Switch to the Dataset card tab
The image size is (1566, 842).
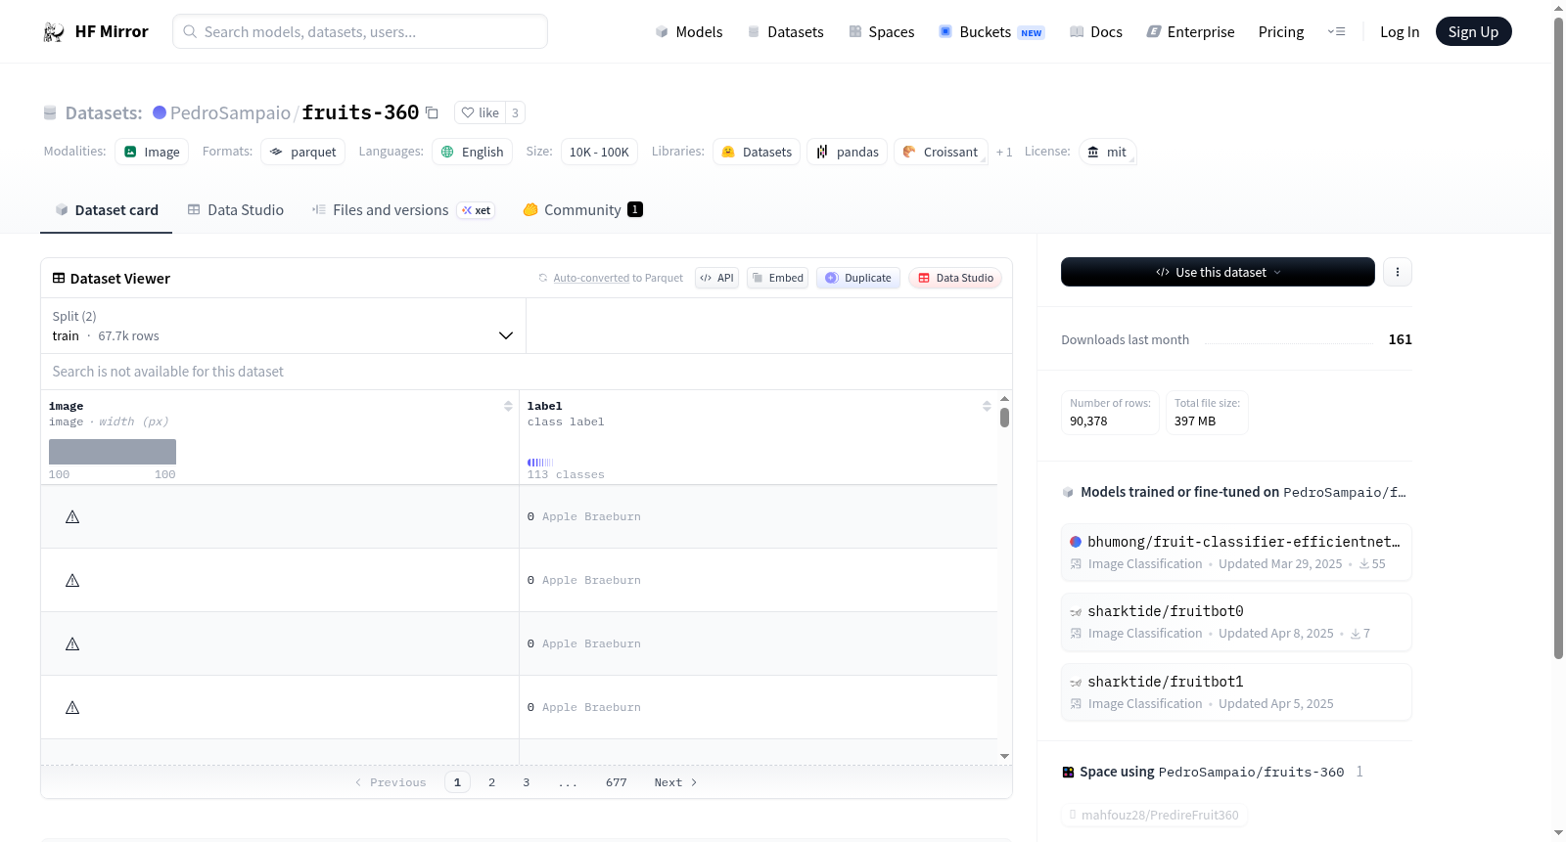107,210
